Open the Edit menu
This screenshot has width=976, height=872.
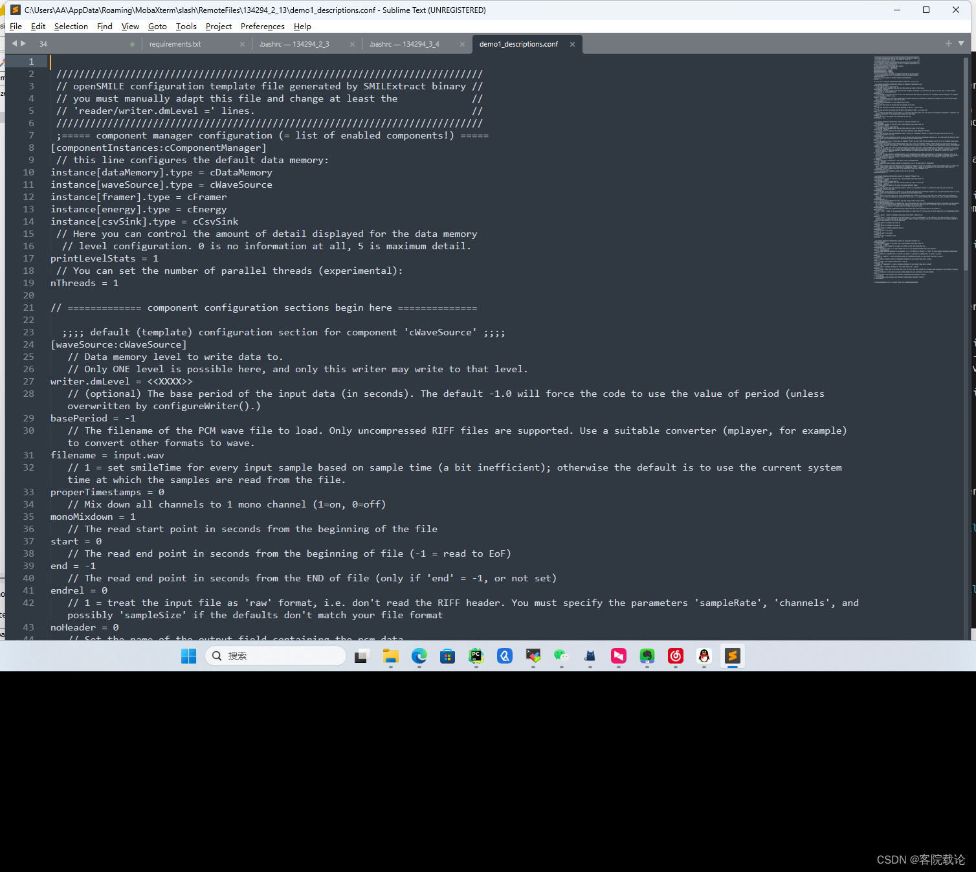coord(38,27)
